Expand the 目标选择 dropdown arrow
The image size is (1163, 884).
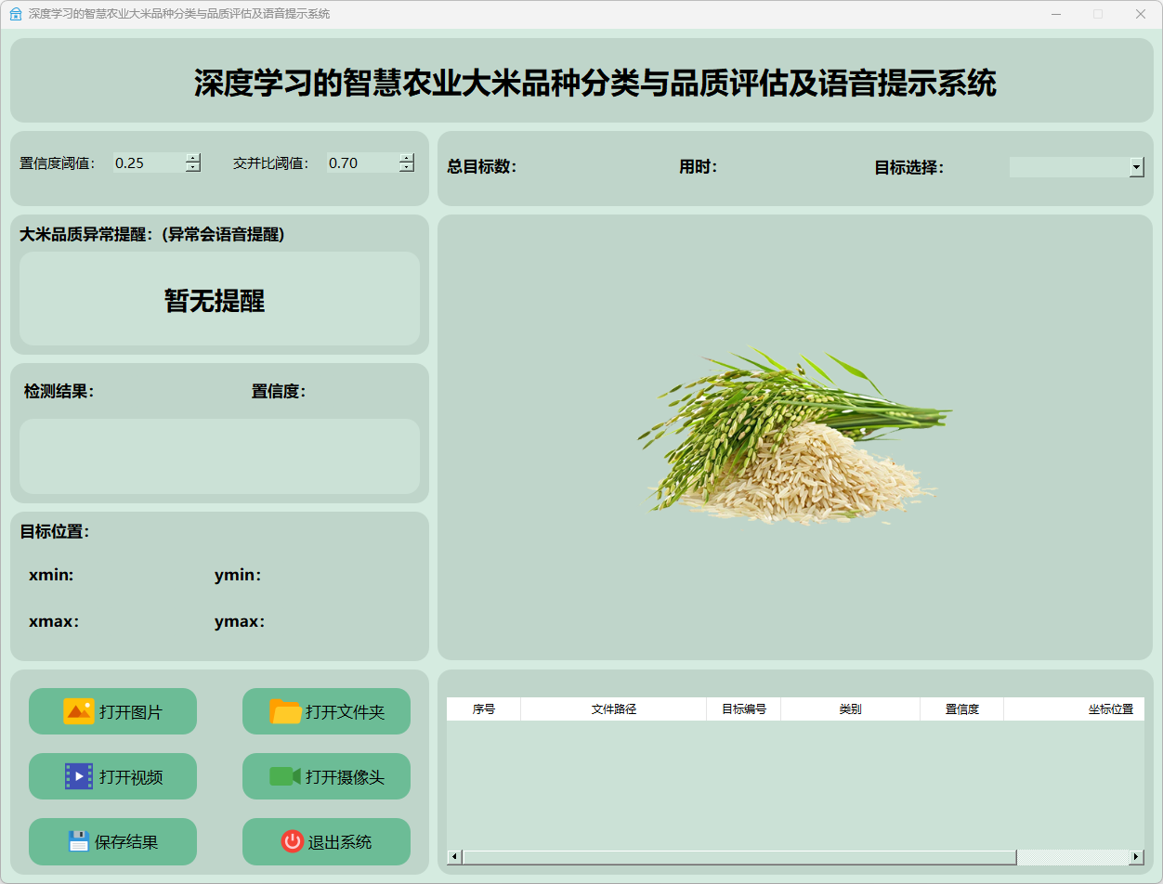[1137, 167]
